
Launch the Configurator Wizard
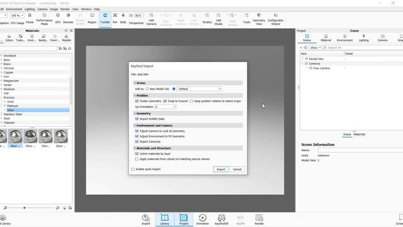pos(276,19)
